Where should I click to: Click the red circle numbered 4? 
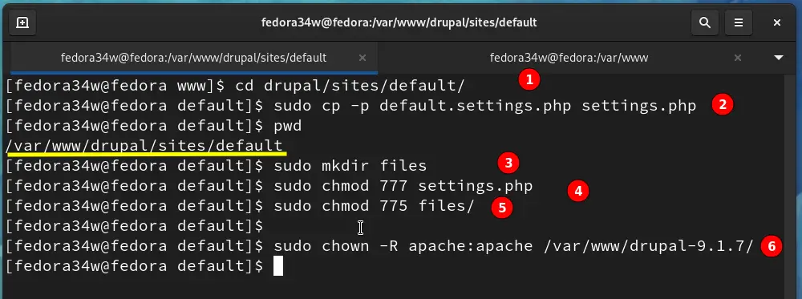[x=578, y=191]
